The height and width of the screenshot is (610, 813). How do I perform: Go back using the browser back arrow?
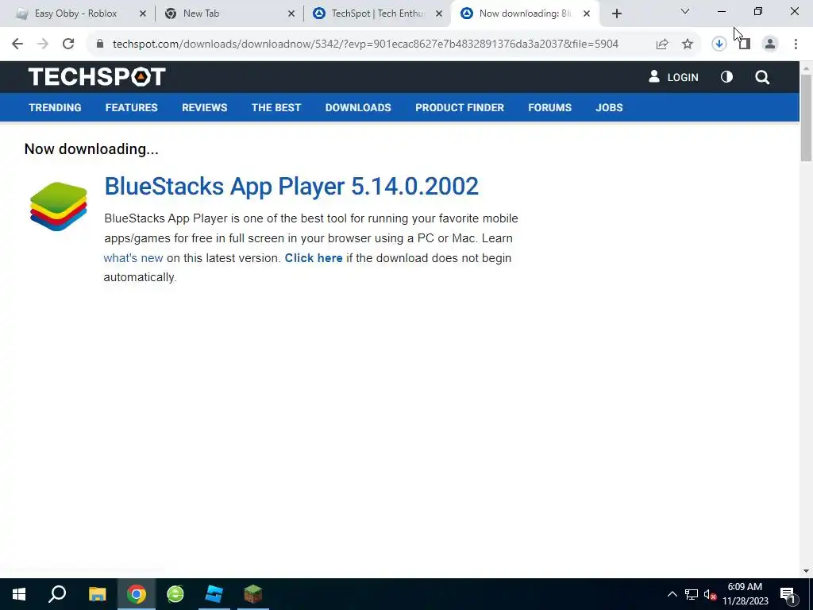(17, 44)
